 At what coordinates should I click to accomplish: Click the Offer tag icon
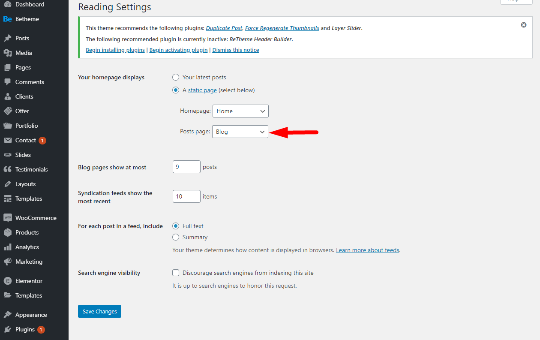(x=7, y=111)
